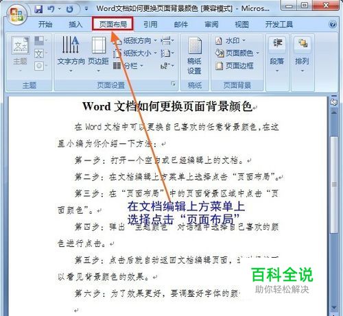Click the vertical scrollbar down arrow
This screenshot has height=316, width=343.
[x=334, y=308]
